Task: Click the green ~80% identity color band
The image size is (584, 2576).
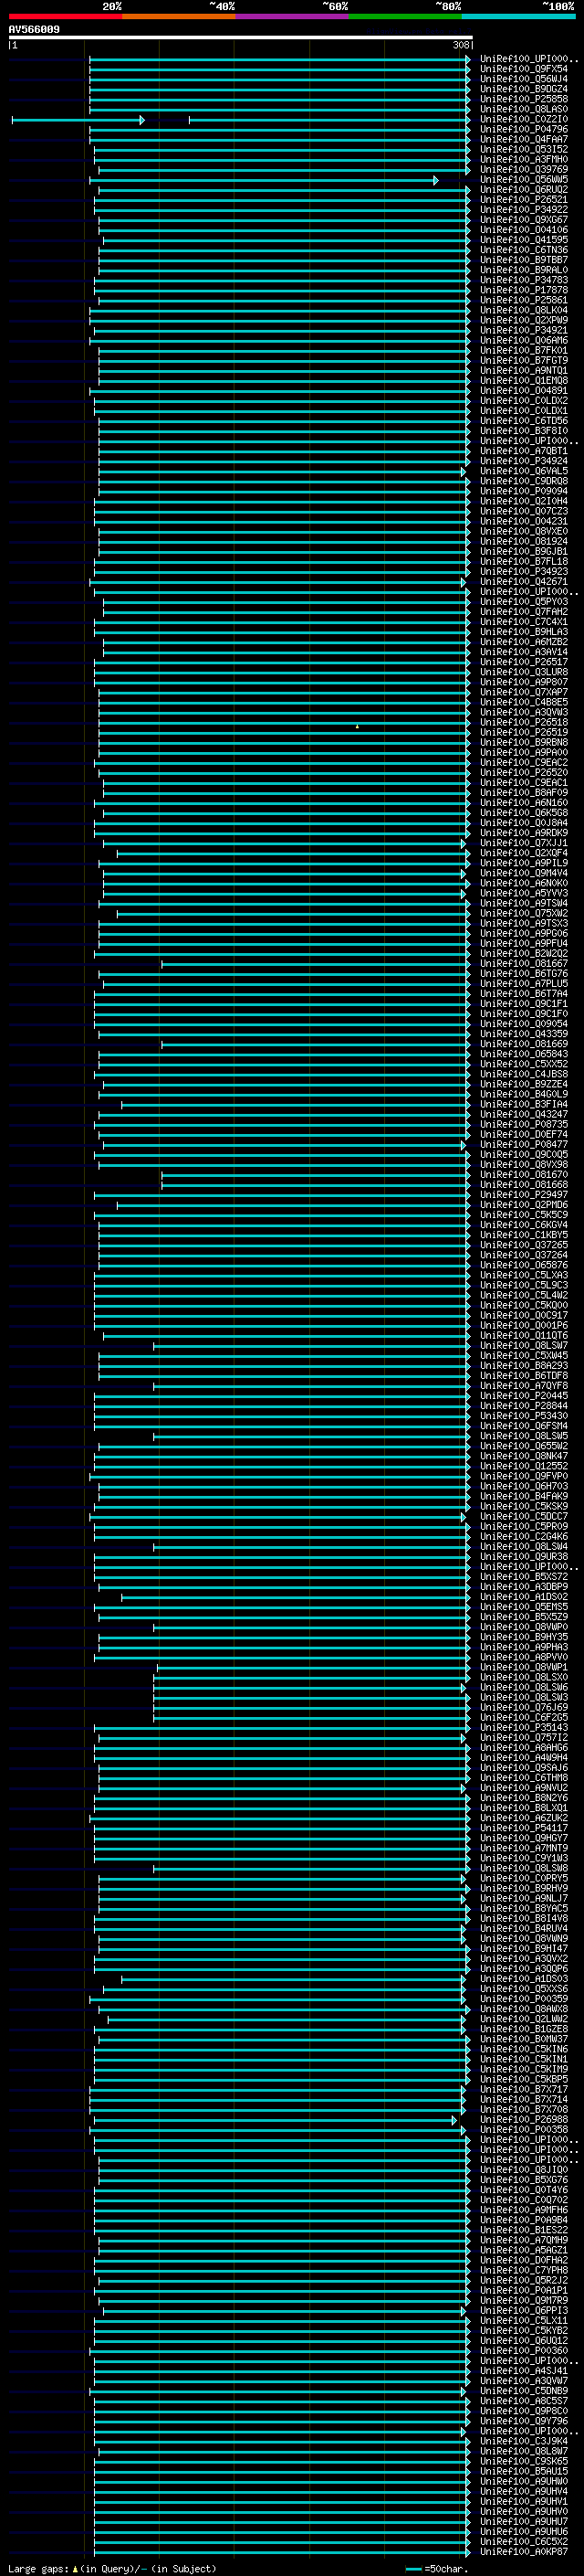Action: point(405,17)
